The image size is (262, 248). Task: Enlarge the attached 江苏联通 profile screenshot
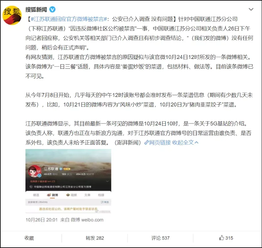68,181
